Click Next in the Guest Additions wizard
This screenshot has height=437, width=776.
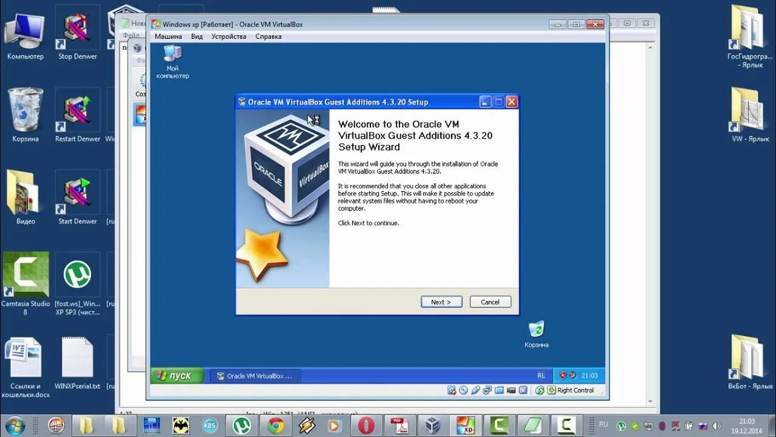[441, 302]
